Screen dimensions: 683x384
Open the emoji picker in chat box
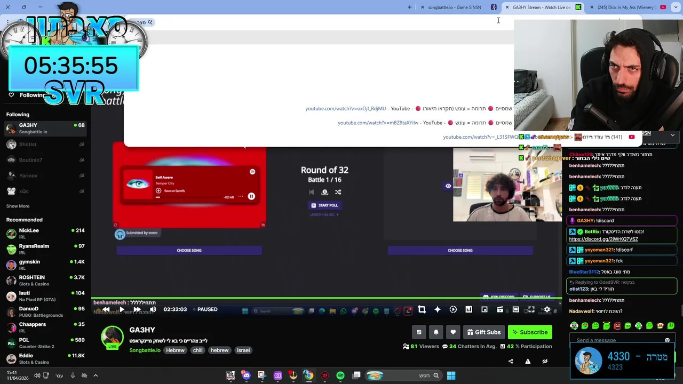[x=667, y=340]
